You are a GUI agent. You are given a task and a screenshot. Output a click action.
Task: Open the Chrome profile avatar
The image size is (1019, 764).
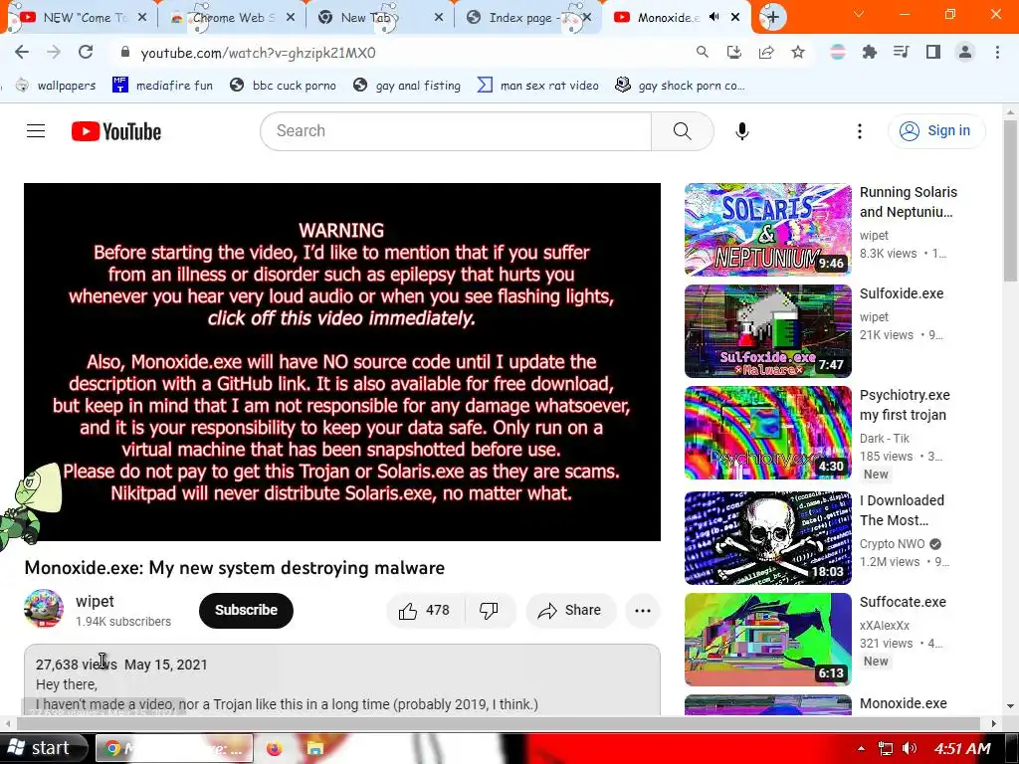[x=965, y=52]
